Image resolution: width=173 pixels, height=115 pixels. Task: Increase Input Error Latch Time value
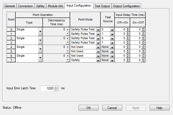(x=56, y=87)
